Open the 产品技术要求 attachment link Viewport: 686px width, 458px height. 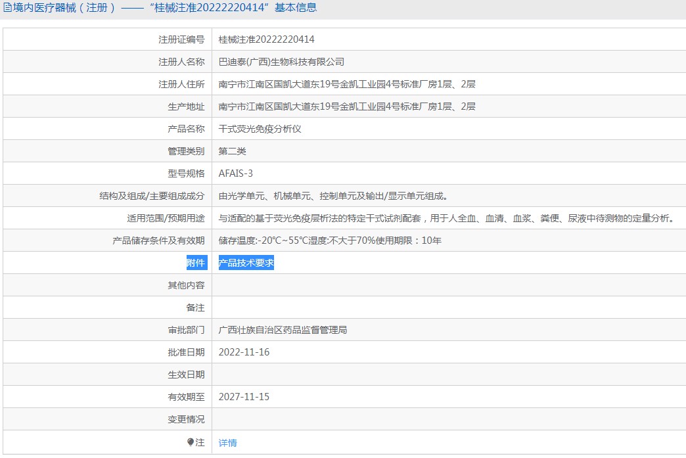click(x=246, y=263)
